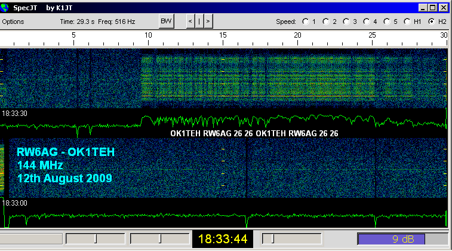This screenshot has width=452, height=251.
Task: Click the 18:33:30 timestamp label
Action: [14, 114]
